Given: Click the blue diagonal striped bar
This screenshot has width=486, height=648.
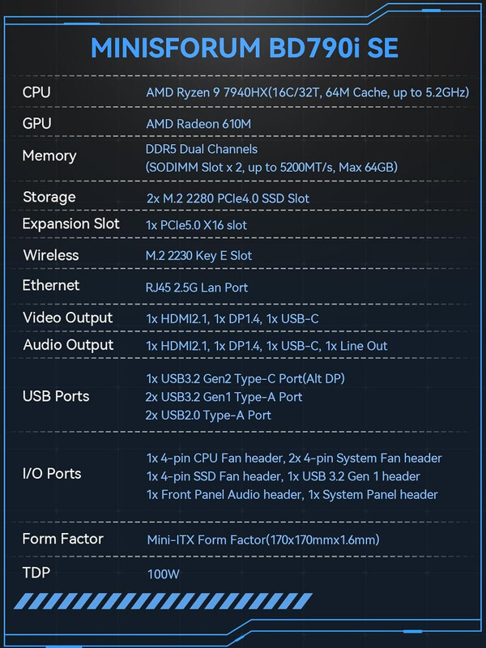Looking at the screenshot, I should (x=163, y=601).
